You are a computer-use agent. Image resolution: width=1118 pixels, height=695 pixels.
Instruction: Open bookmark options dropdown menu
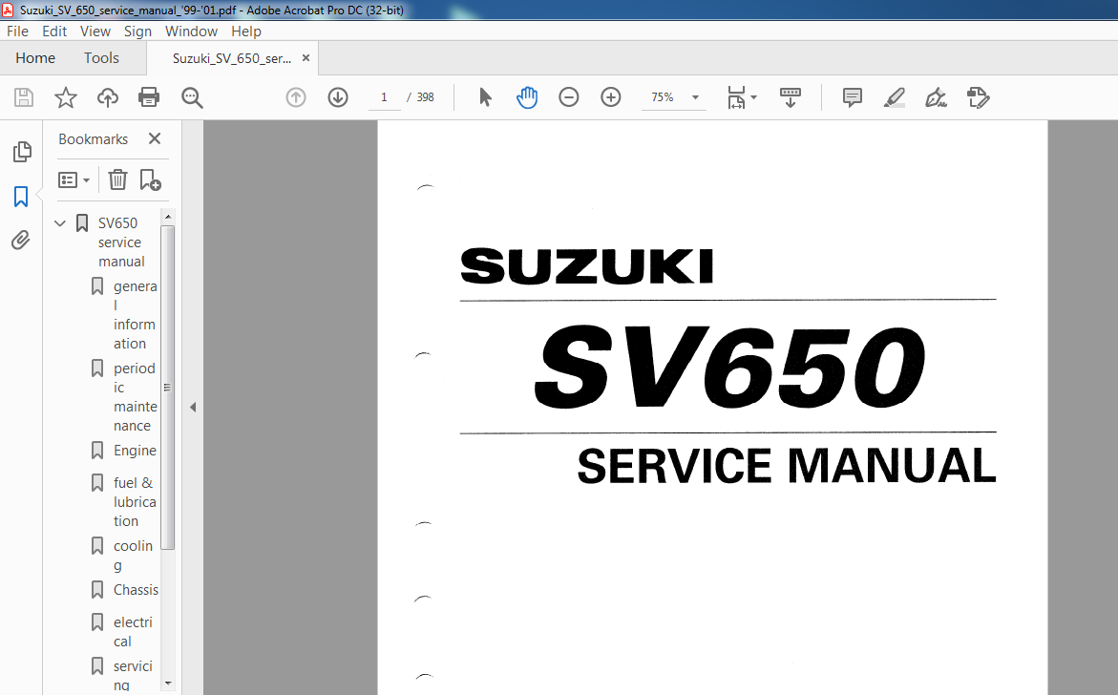(x=74, y=179)
